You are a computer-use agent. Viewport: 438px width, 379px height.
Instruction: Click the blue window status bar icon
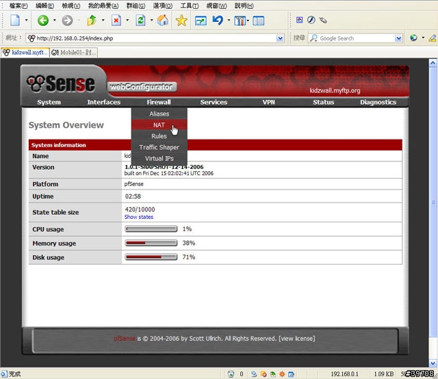tap(292, 374)
